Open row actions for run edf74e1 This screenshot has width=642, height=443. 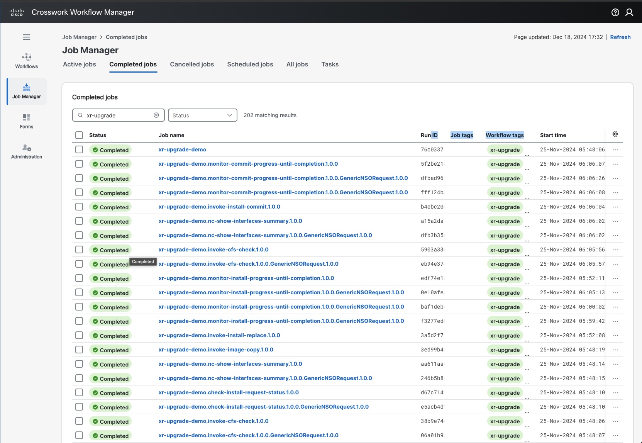pyautogui.click(x=616, y=278)
